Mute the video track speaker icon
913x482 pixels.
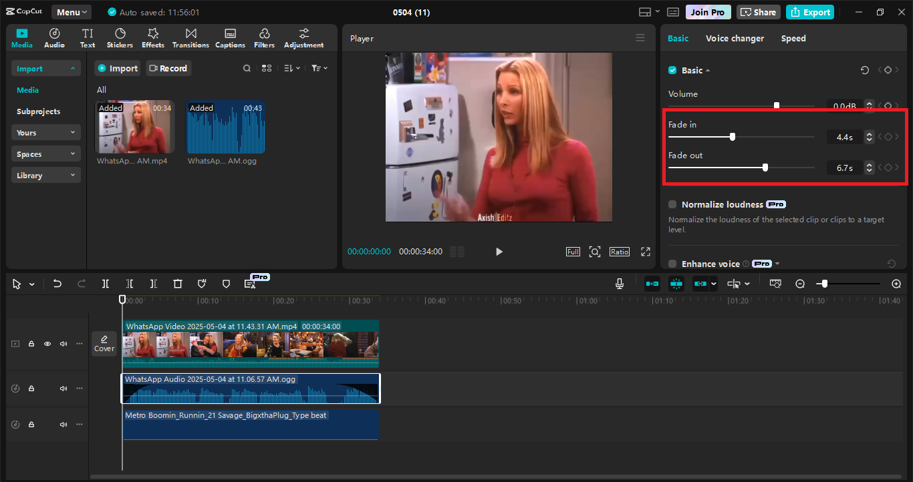point(63,344)
